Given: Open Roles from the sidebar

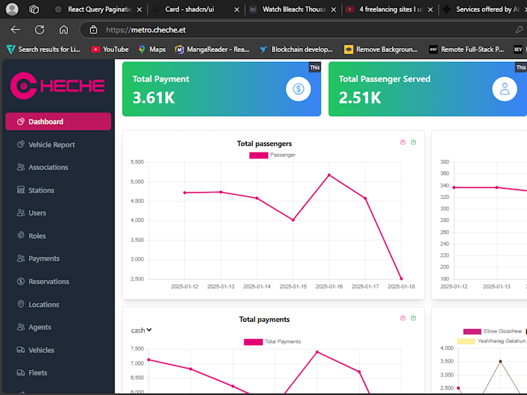Looking at the screenshot, I should coord(31,236).
